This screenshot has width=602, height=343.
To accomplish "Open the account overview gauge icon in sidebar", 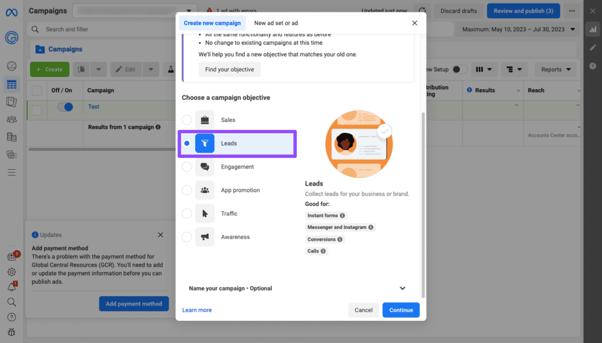I will tap(12, 66).
